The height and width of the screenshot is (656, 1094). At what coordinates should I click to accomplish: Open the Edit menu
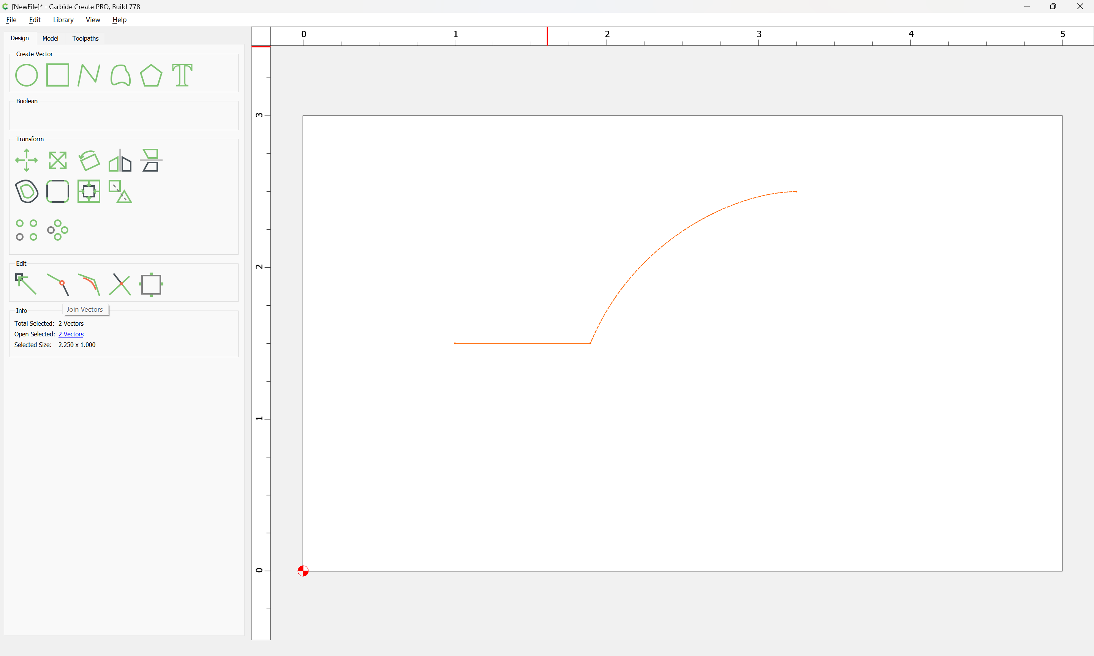click(x=35, y=20)
